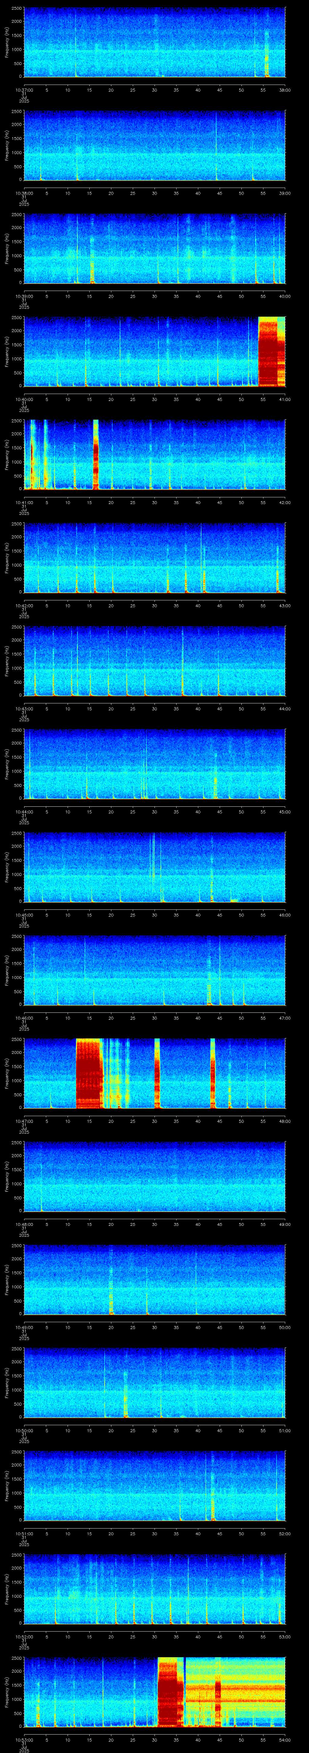
Task: Select the 10:41:00 start timestamp
Action: pyautogui.click(x=24, y=502)
